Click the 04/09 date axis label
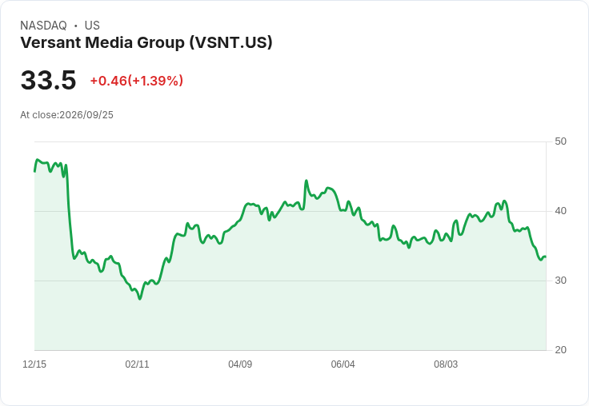Screen dimensions: 589x406 (x=240, y=364)
